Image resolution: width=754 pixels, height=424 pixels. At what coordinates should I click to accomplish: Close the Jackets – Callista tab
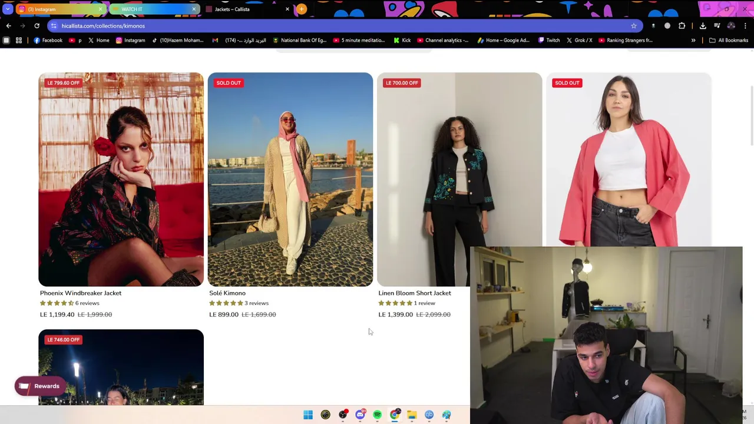click(287, 9)
